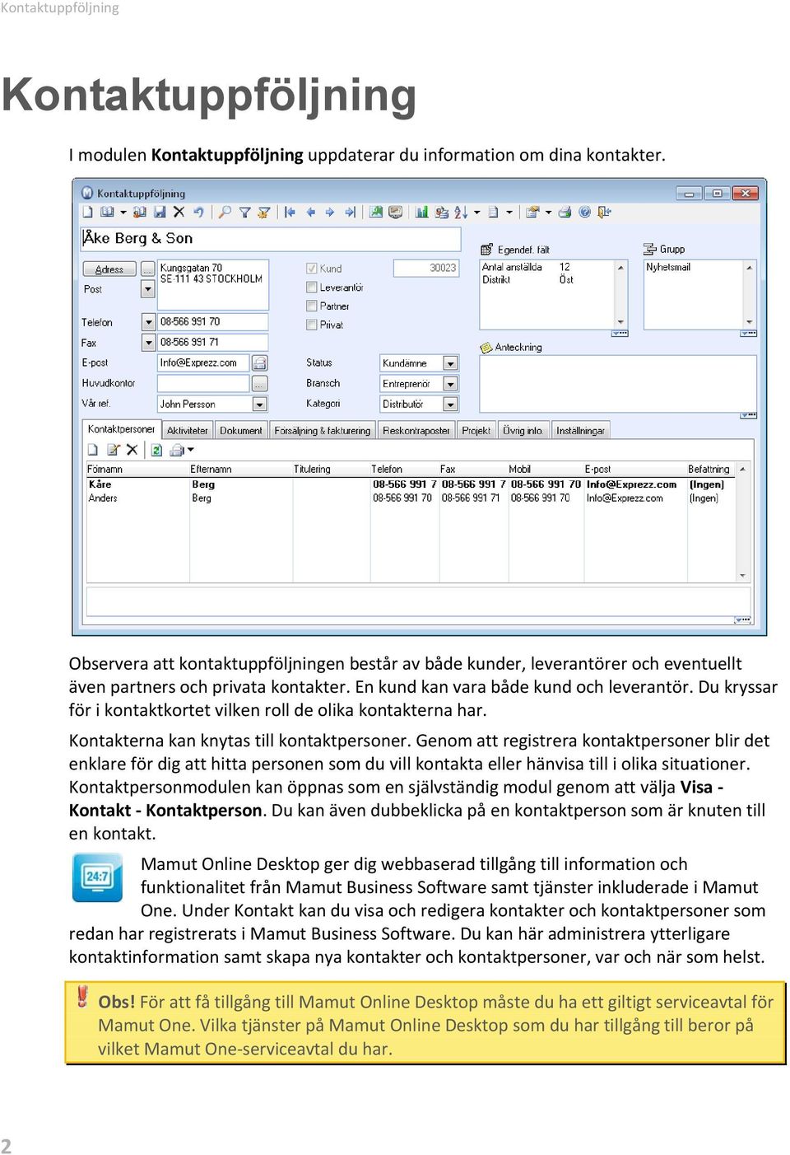The image size is (790, 1155).
Task: Open search with the magnifier icon
Action: pos(225,213)
